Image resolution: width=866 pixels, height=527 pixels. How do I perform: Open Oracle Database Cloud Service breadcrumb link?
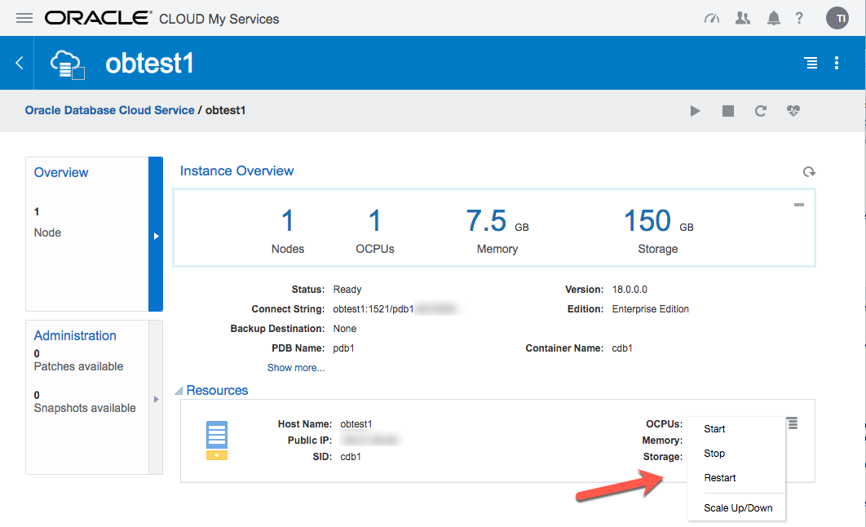109,110
